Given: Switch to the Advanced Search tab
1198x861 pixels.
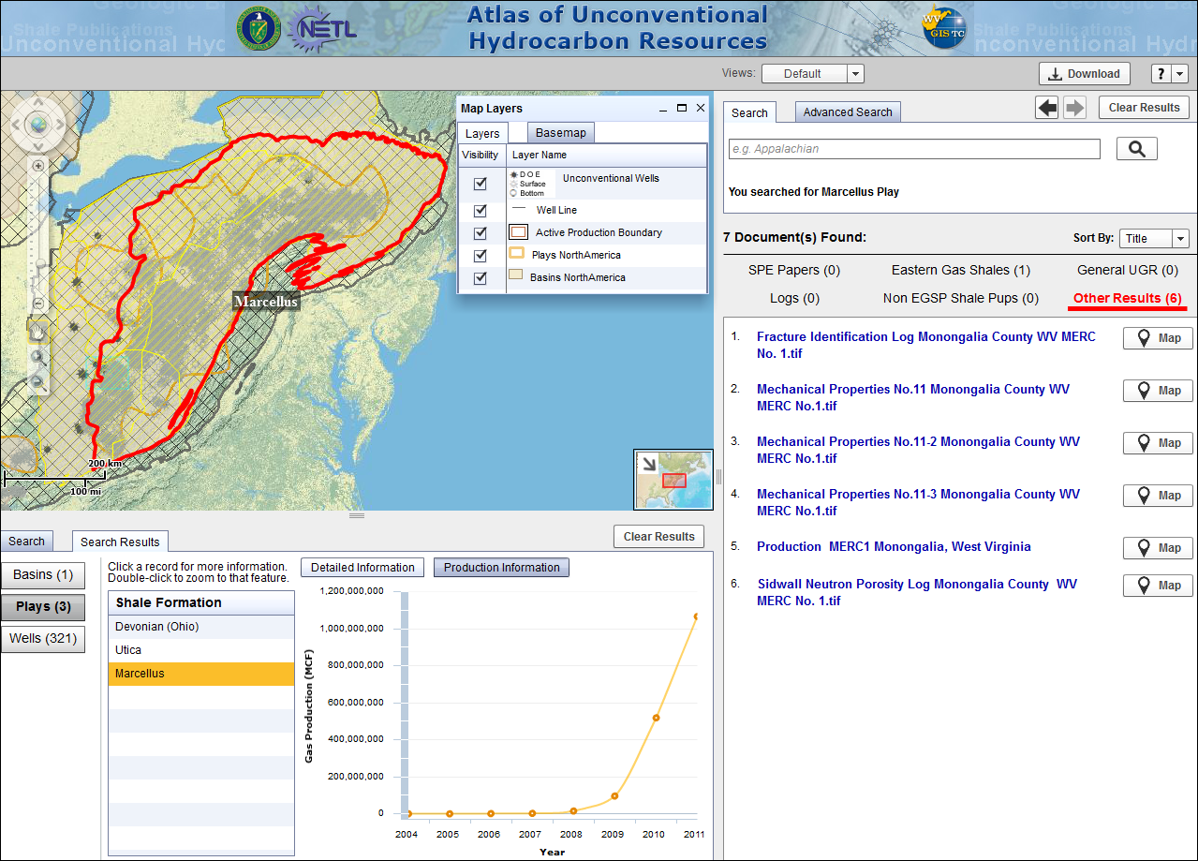Looking at the screenshot, I should (x=847, y=112).
